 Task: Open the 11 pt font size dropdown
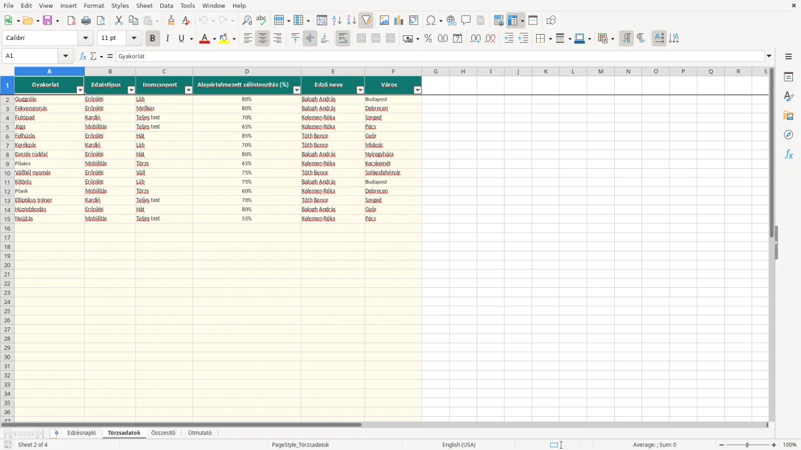(133, 39)
